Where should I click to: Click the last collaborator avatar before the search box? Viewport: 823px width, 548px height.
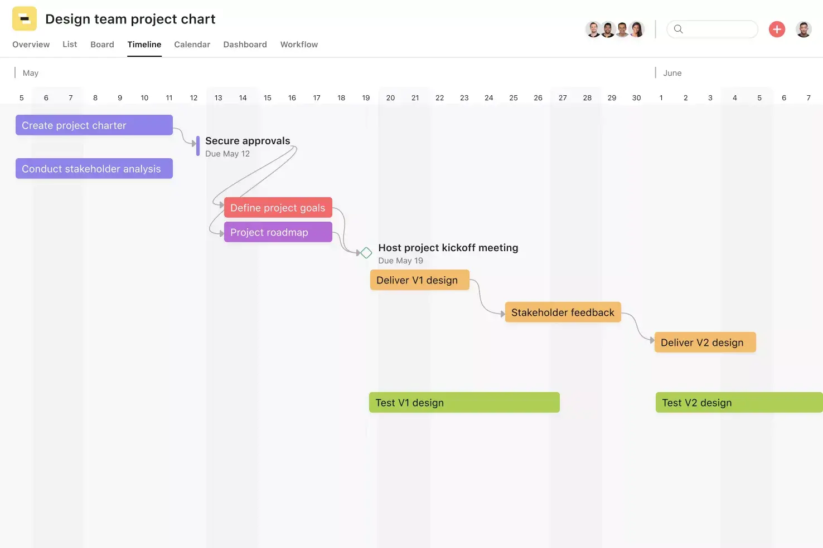pos(636,29)
